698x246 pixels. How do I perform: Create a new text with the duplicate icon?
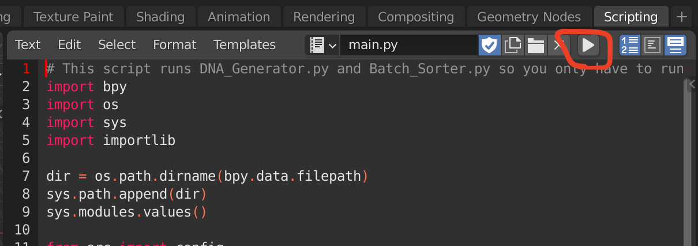click(512, 45)
